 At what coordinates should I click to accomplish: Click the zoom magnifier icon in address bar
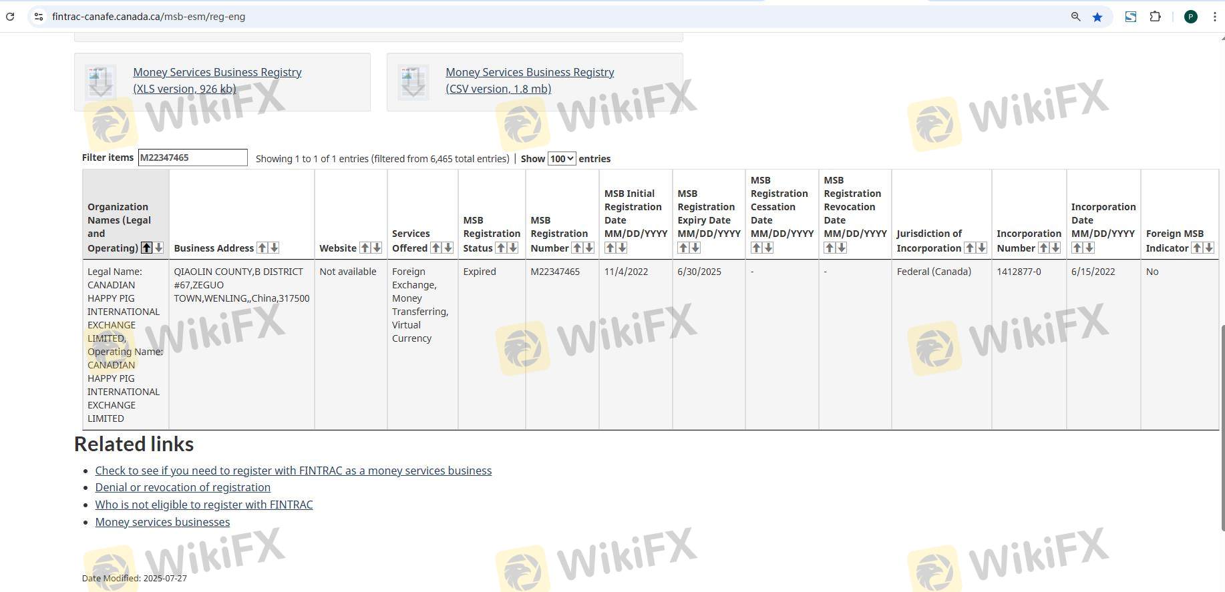coord(1075,17)
